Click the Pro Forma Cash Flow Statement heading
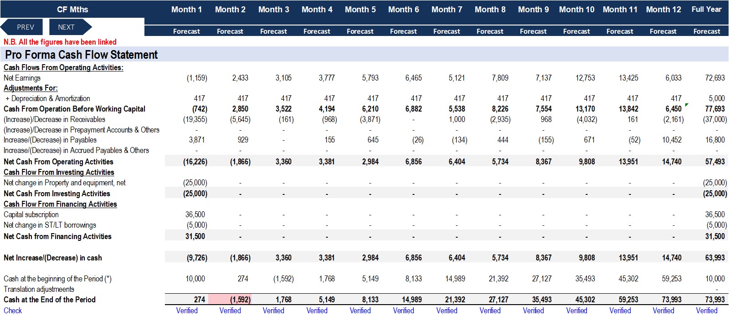The height and width of the screenshot is (316, 729). coord(81,55)
